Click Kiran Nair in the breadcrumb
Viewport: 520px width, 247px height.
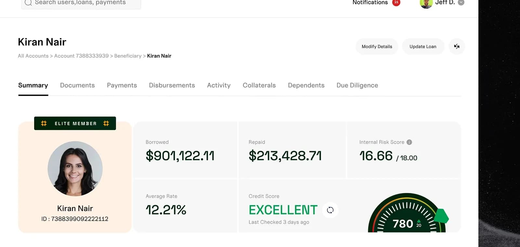(x=159, y=56)
